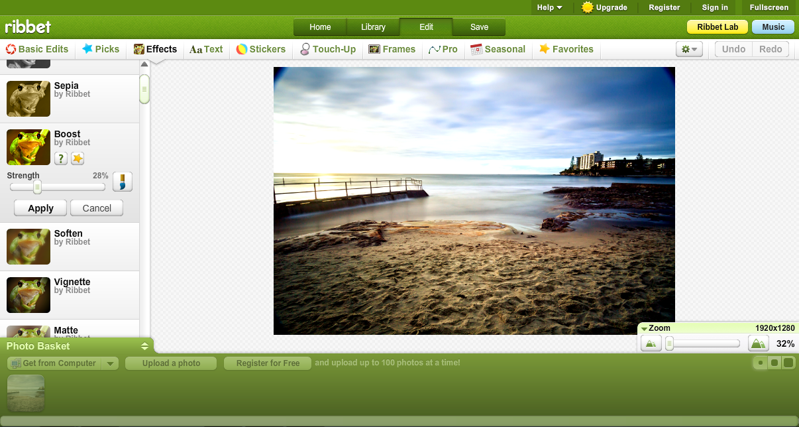
Task: Click Get from Computer button
Action: 54,363
